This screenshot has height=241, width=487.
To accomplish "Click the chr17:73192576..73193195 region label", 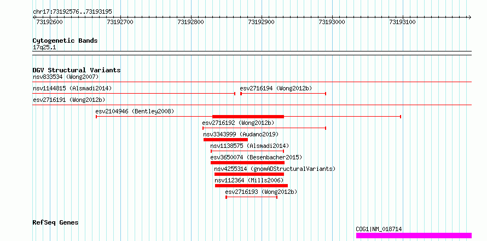I will [x=72, y=12].
